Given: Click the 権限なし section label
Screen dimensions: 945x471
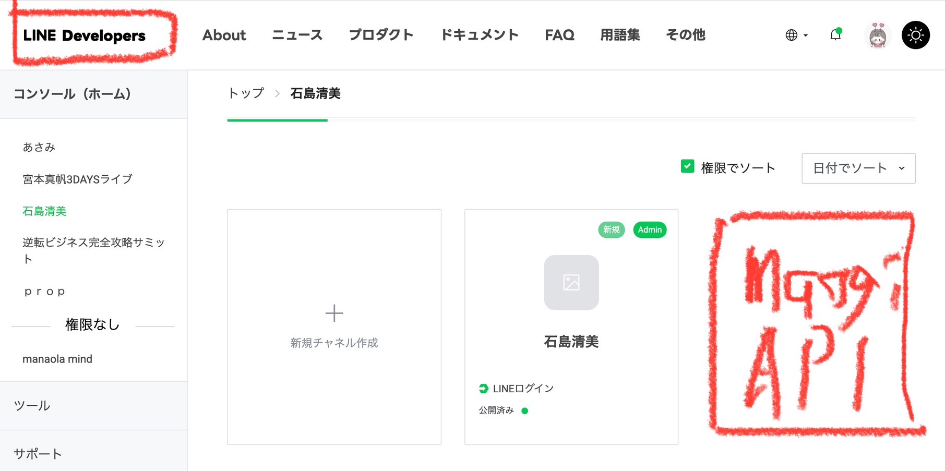Looking at the screenshot, I should pyautogui.click(x=92, y=325).
